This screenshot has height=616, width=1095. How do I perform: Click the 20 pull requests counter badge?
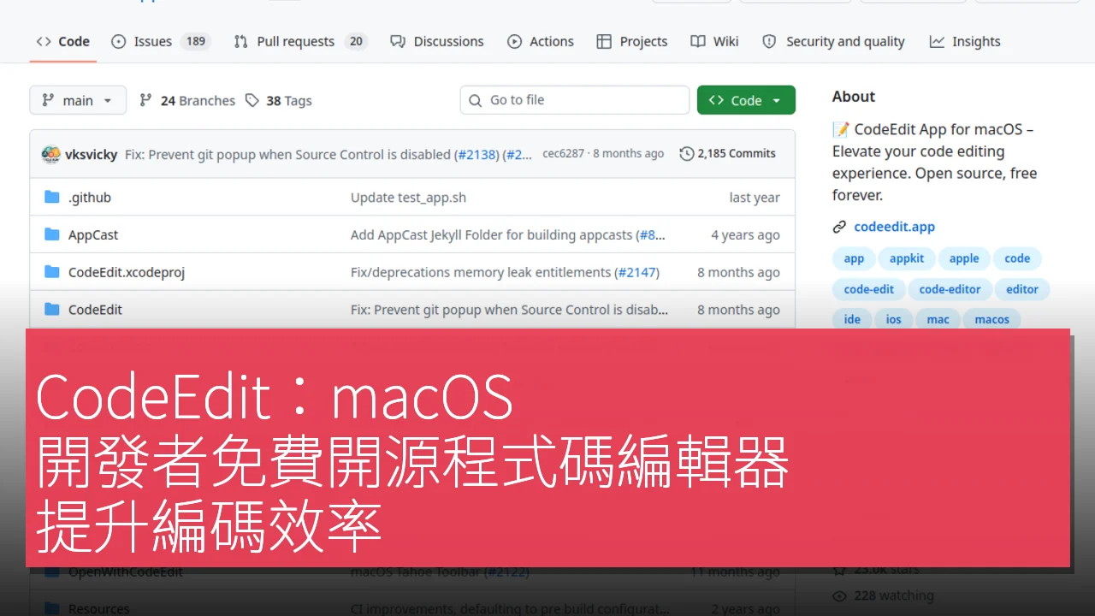356,41
